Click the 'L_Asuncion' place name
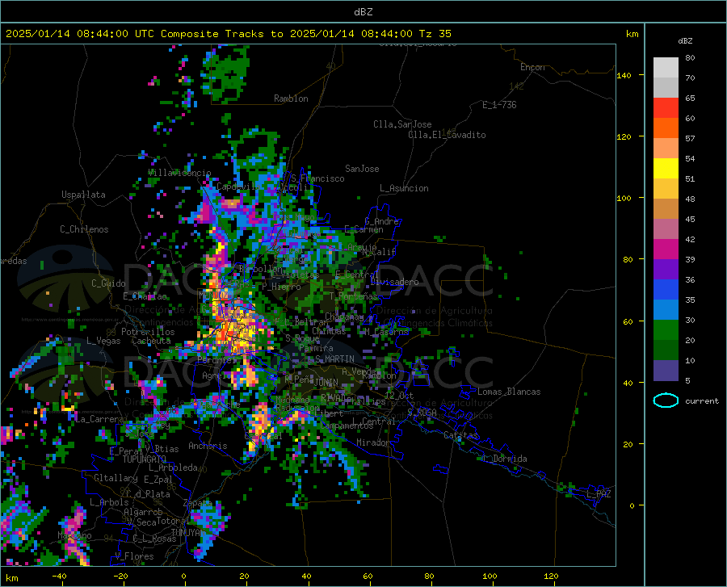Image resolution: width=727 pixels, height=587 pixels. 404,188
